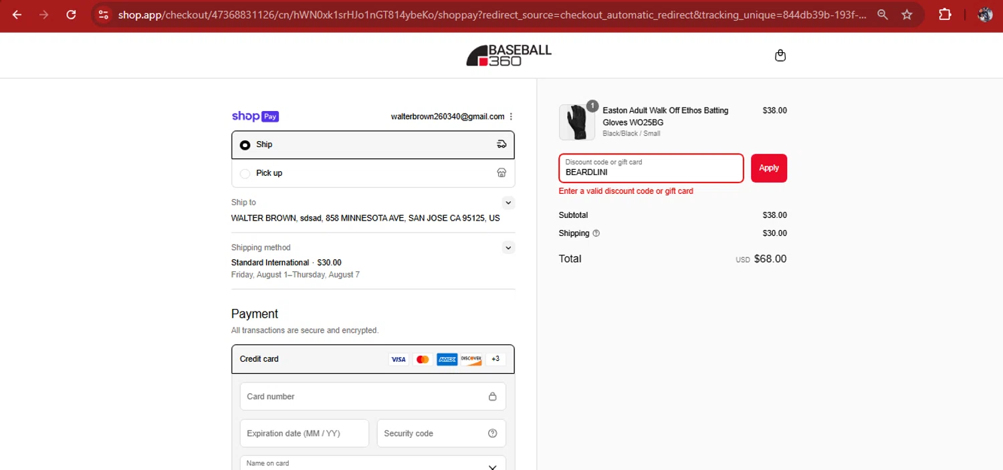
Task: Click the Payment heading
Action: click(x=255, y=314)
